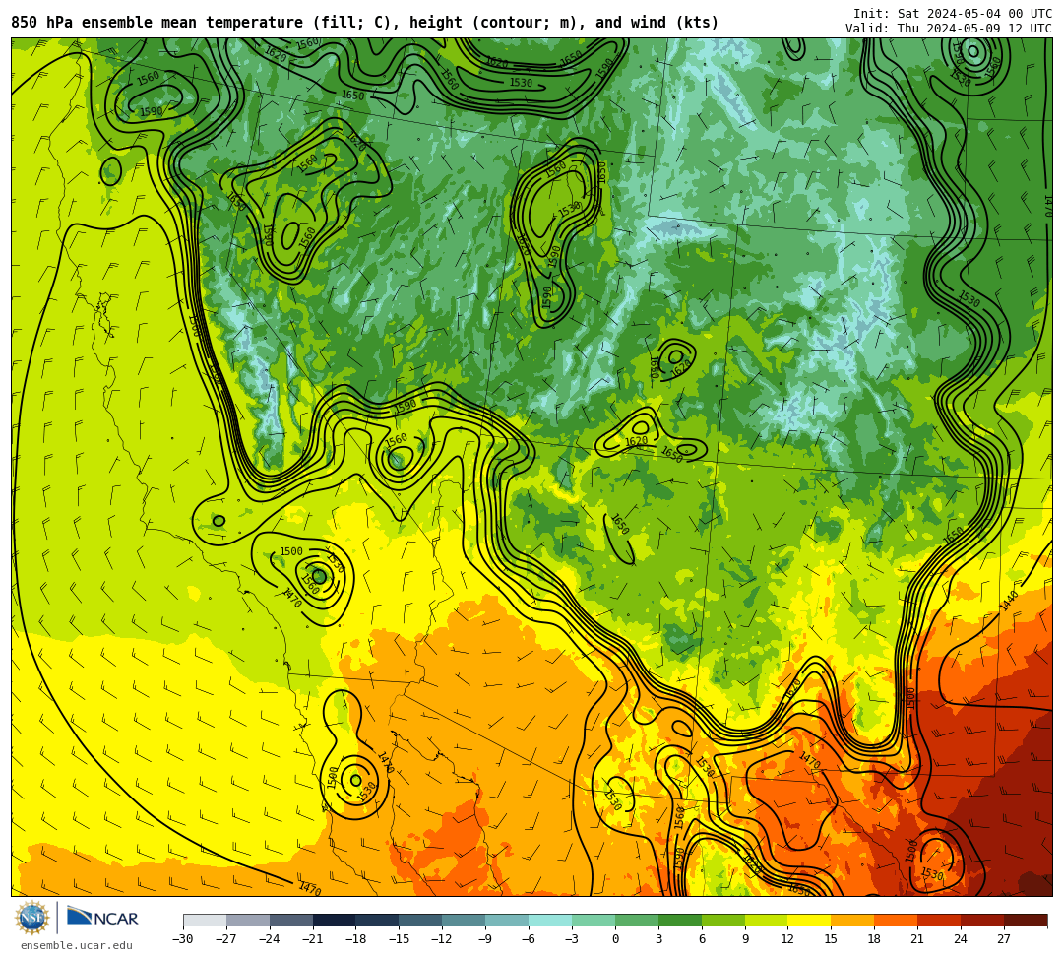Screen dimensions: 1063x958
Task: Pick the slate swatch between -24 and -21
Action: pos(291,920)
